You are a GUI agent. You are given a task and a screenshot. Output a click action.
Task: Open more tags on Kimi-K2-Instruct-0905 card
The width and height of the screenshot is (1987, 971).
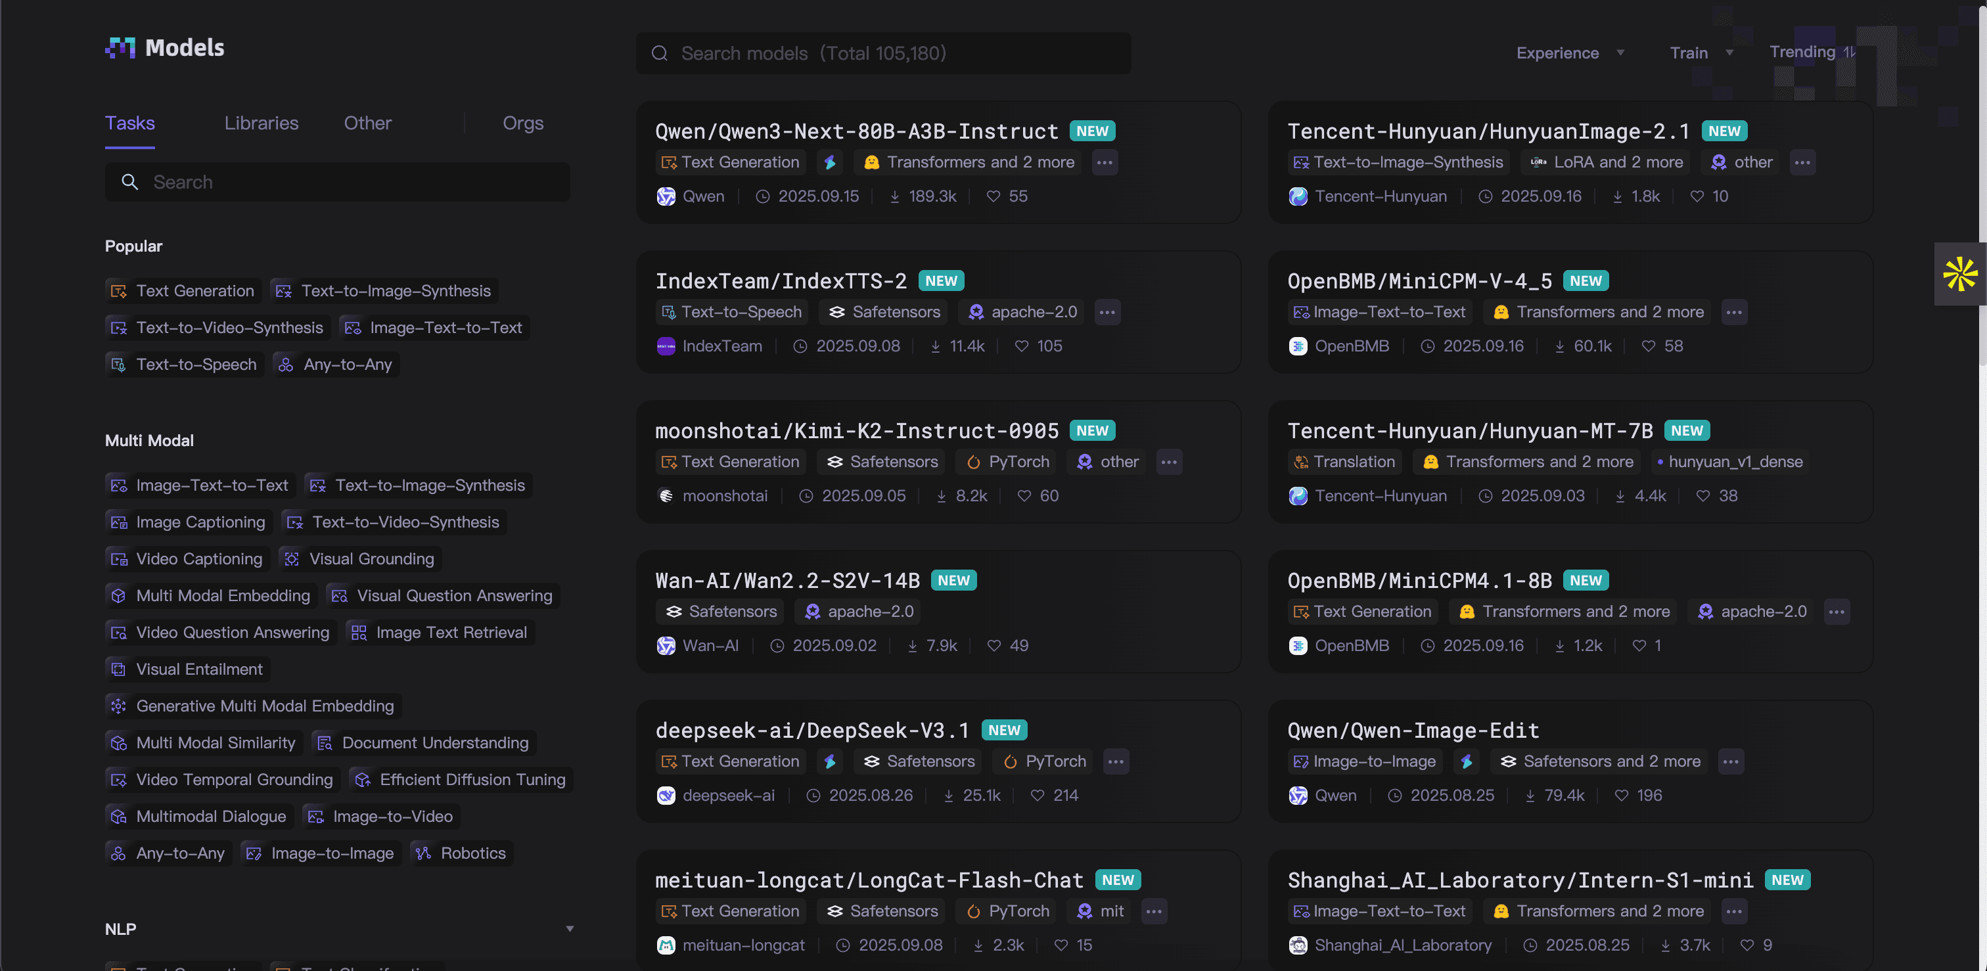[x=1168, y=461]
